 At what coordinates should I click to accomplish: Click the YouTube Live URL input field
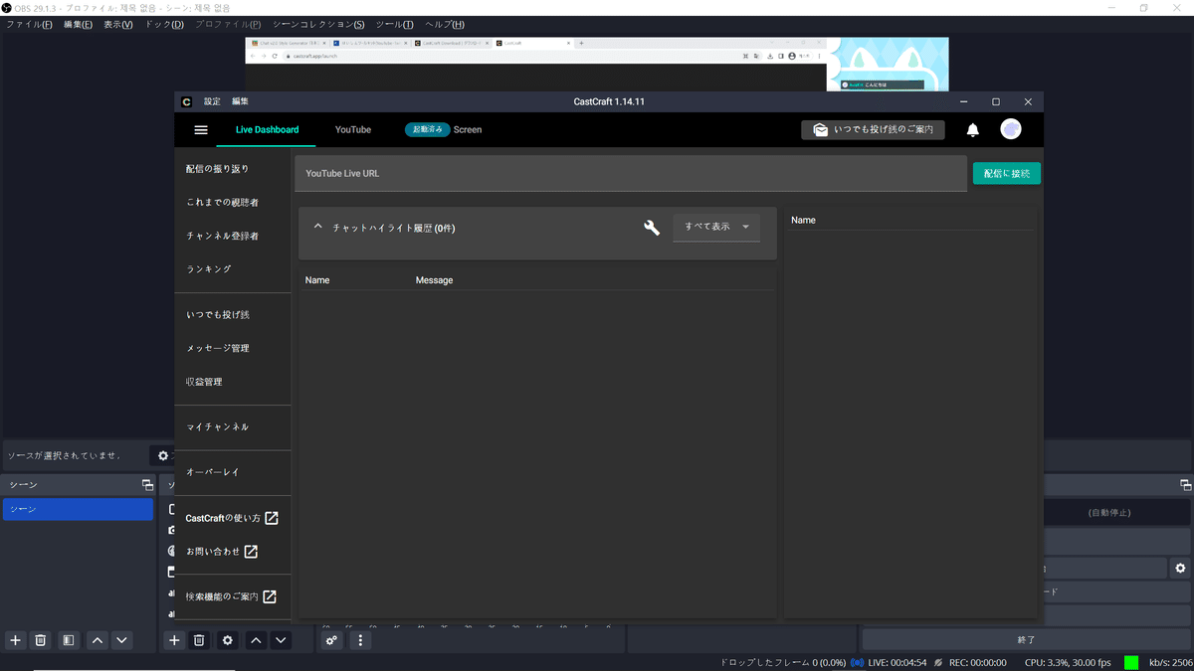click(631, 173)
